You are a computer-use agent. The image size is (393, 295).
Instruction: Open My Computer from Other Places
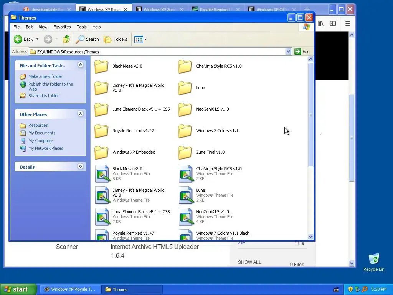(41, 141)
